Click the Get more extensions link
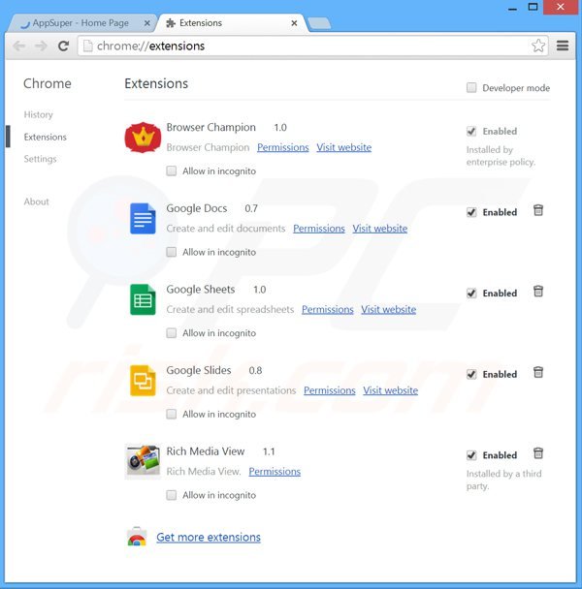Viewport: 582px width, 589px height. coord(209,537)
